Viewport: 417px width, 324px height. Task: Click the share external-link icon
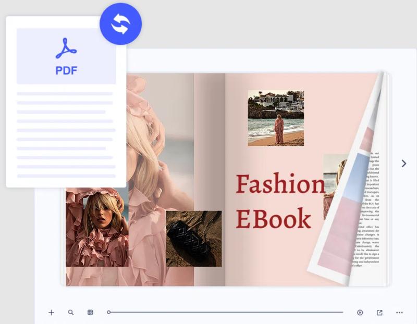(x=379, y=313)
